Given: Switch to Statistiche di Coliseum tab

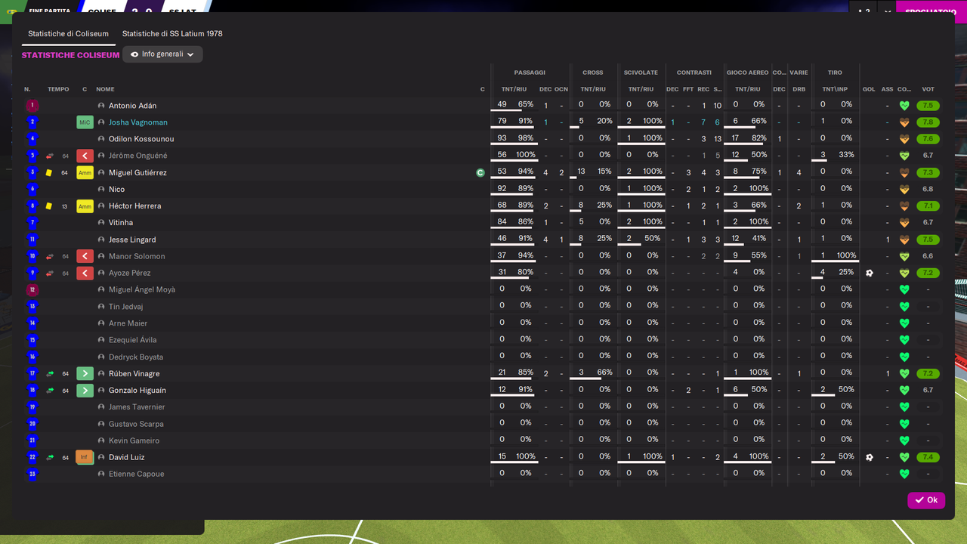Looking at the screenshot, I should (x=68, y=34).
